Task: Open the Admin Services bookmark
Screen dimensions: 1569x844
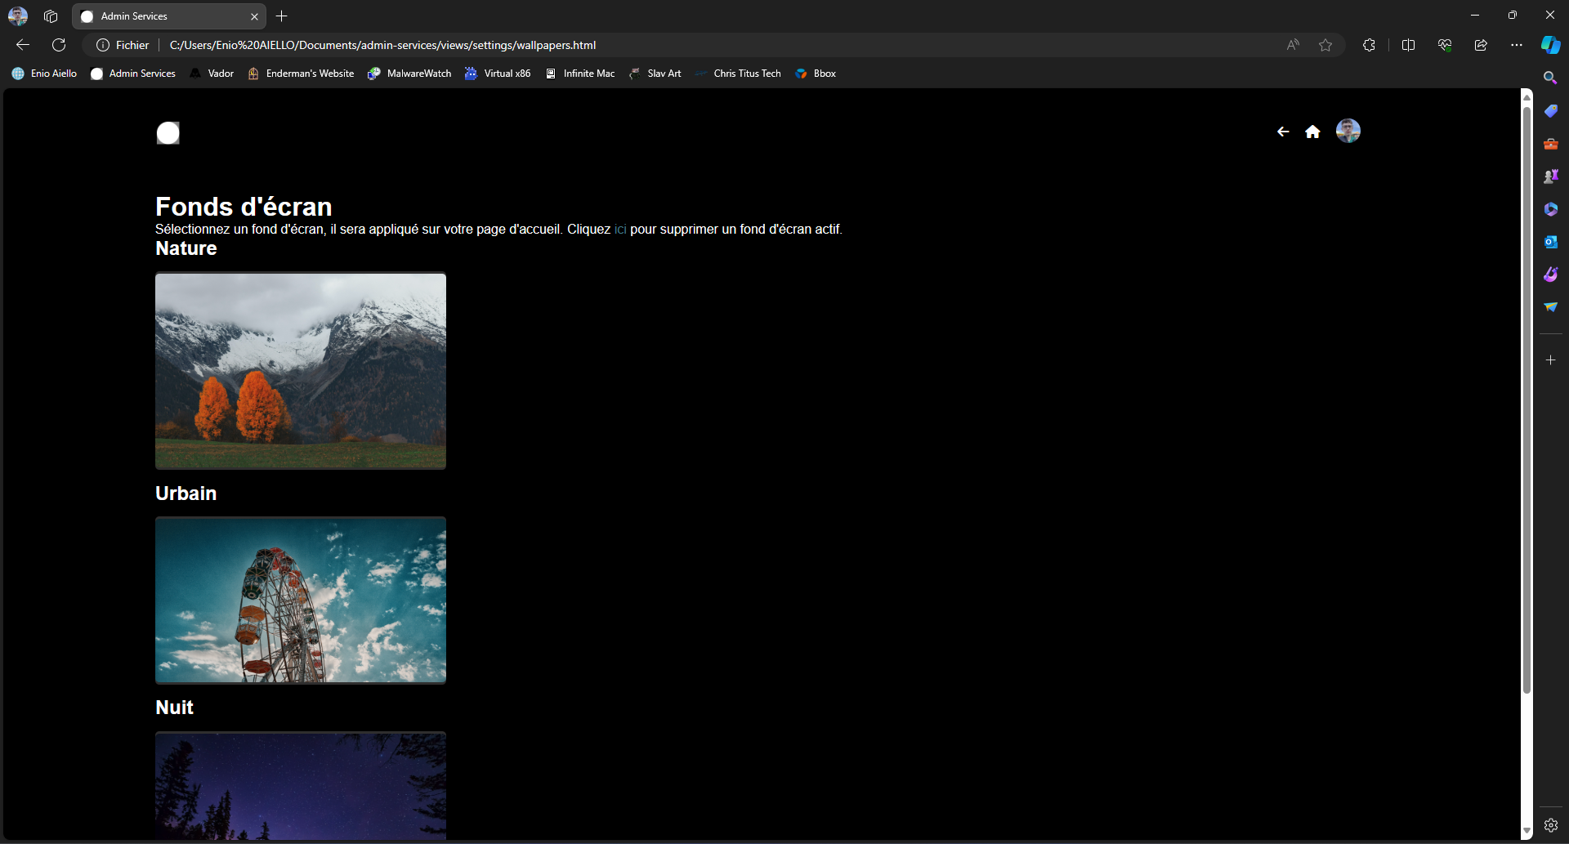Action: 133,74
